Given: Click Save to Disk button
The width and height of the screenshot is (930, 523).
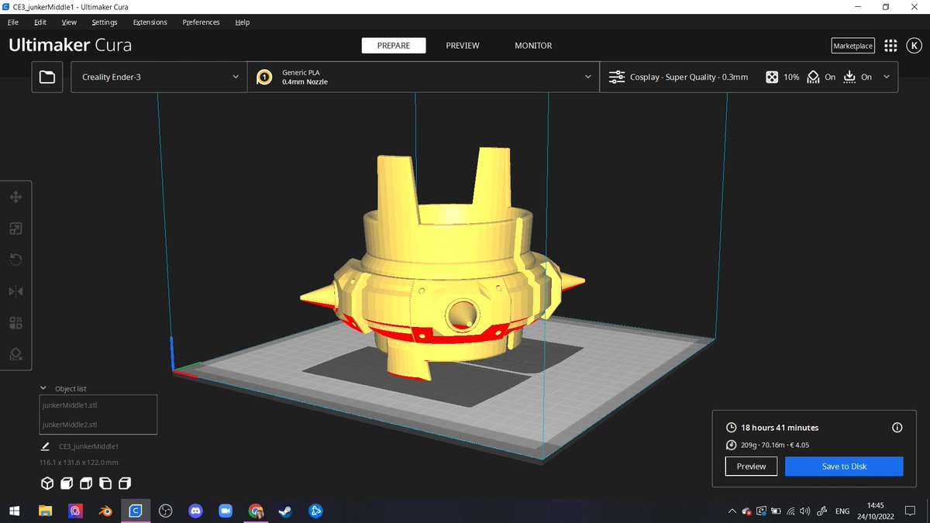Looking at the screenshot, I should coord(844,466).
